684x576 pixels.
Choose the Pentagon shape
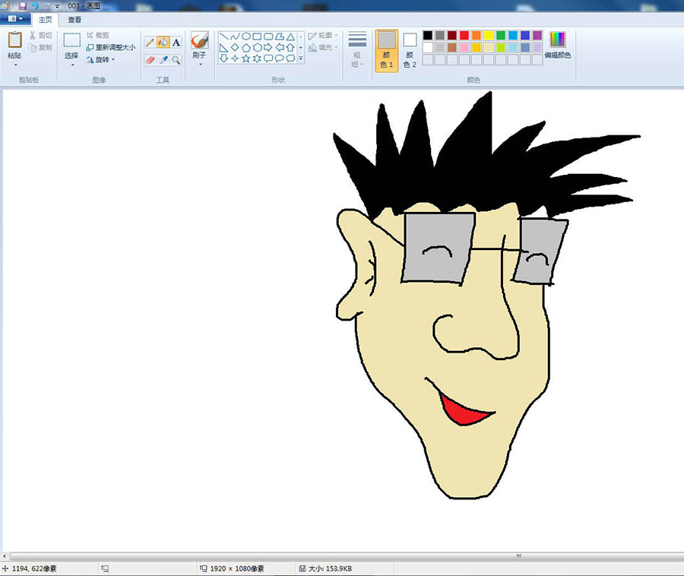246,48
